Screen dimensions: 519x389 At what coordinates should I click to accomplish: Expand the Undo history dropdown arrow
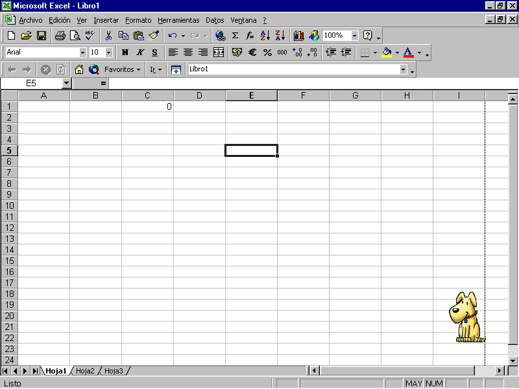[183, 36]
